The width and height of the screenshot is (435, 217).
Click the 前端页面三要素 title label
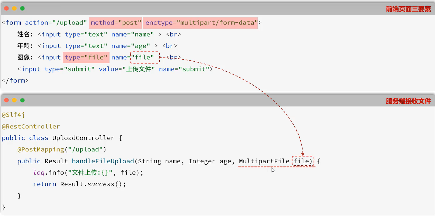(408, 9)
